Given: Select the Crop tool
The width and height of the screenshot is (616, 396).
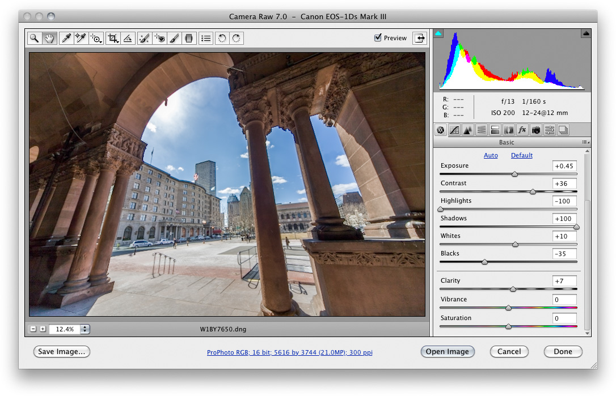Looking at the screenshot, I should (113, 38).
